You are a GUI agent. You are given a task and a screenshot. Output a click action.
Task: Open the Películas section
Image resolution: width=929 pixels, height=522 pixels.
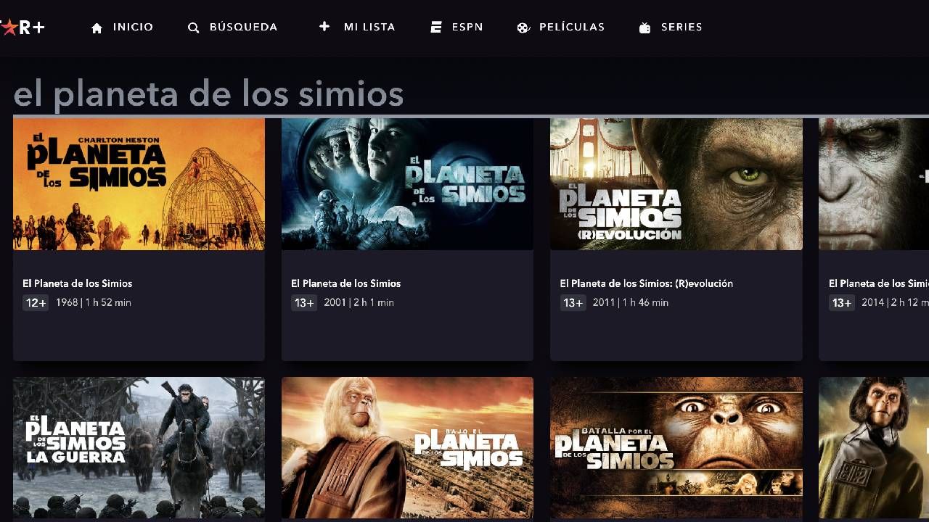[x=572, y=27]
